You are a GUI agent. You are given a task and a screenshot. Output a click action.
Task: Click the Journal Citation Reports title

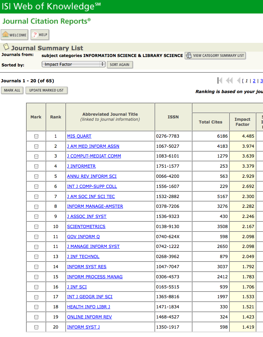pos(46,21)
